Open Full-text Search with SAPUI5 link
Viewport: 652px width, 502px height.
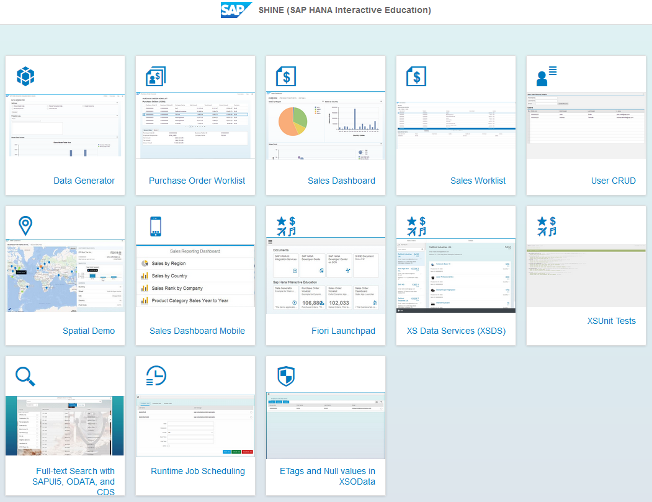[74, 481]
